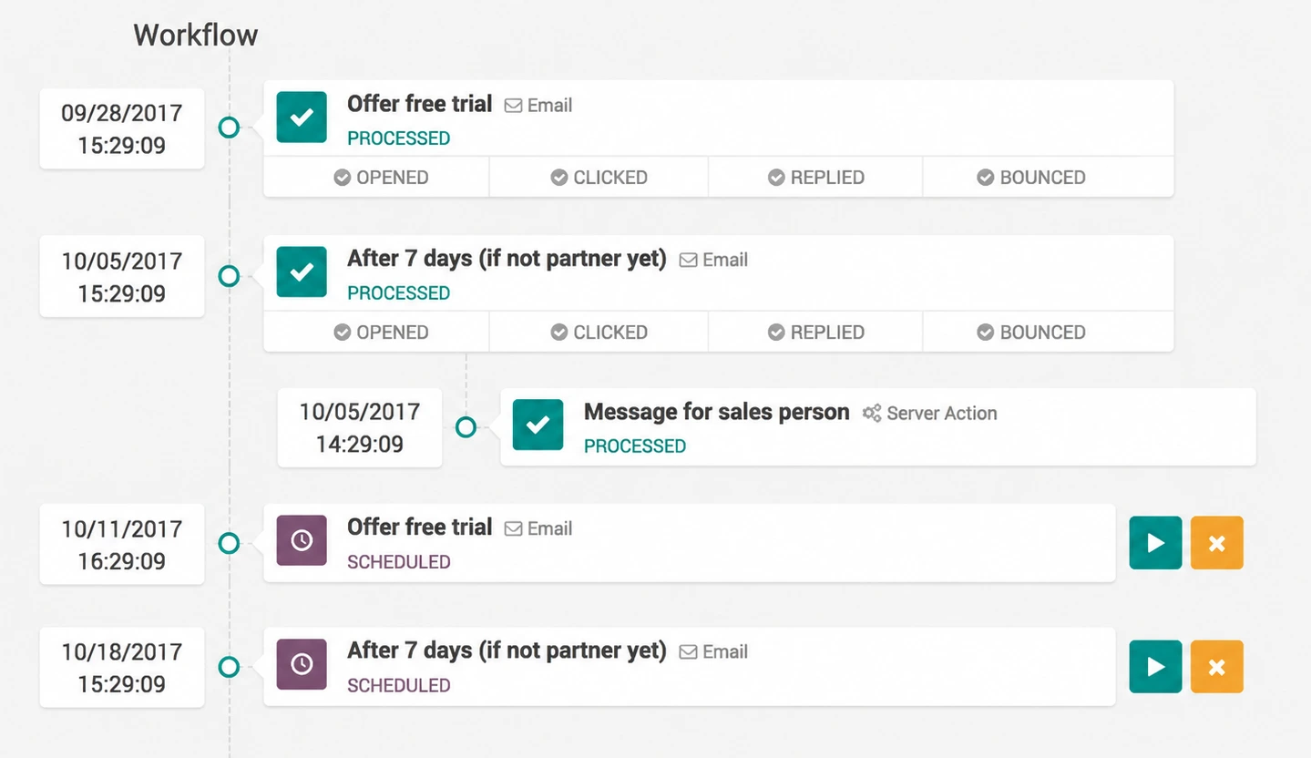Click SCHEDULED status under After 7 days
This screenshot has width=1311, height=758.
(x=398, y=686)
